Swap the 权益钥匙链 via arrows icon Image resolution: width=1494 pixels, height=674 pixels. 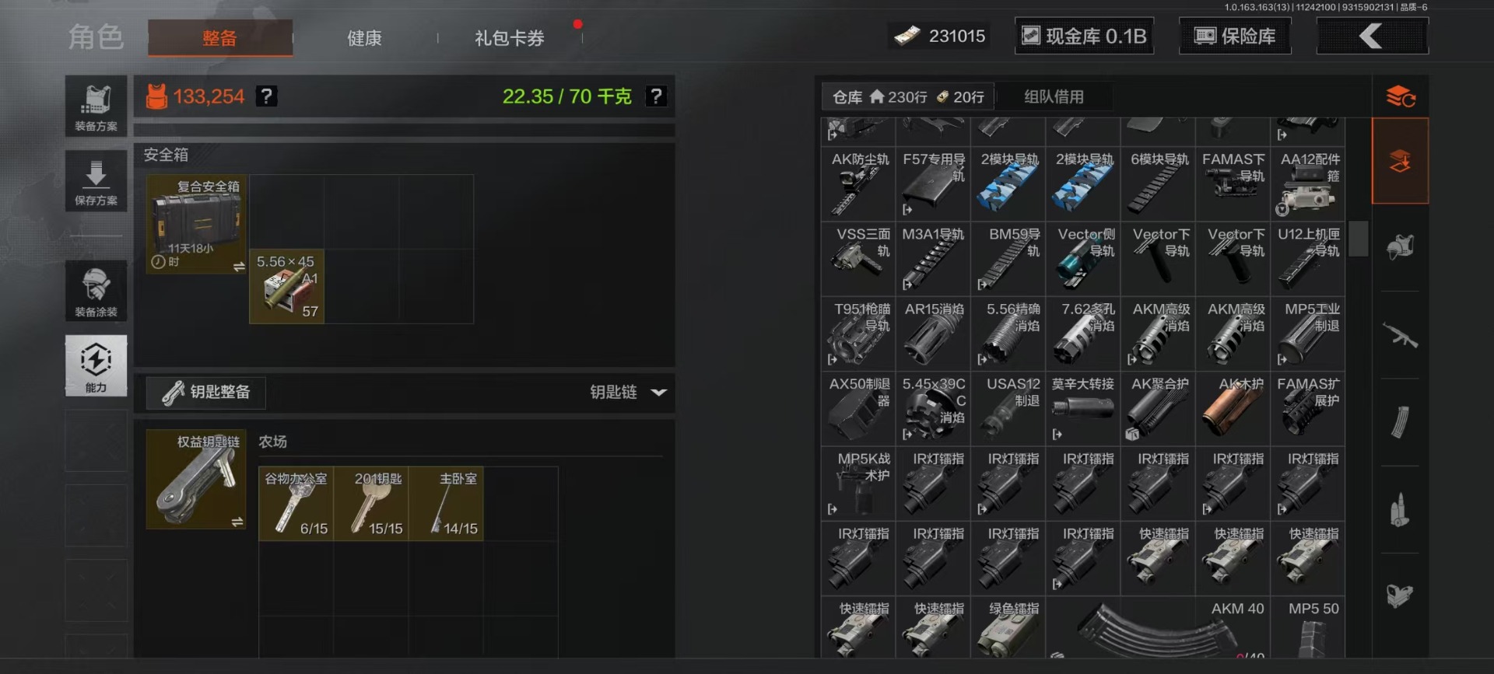[237, 522]
